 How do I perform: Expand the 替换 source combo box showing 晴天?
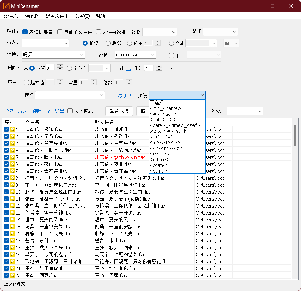tap(54, 55)
